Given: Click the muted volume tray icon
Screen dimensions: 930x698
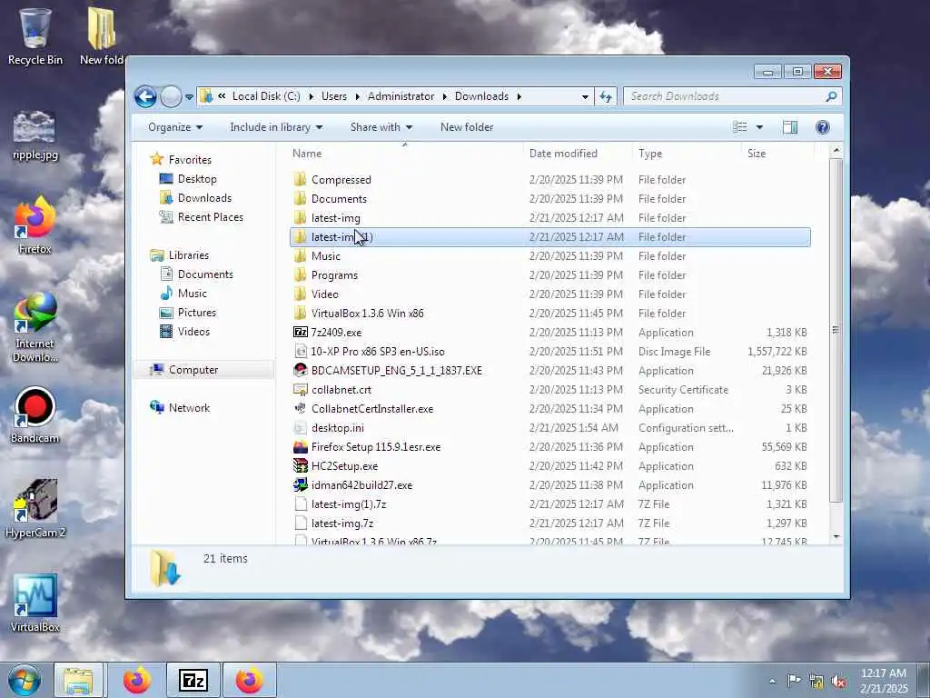Looking at the screenshot, I should 838,682.
